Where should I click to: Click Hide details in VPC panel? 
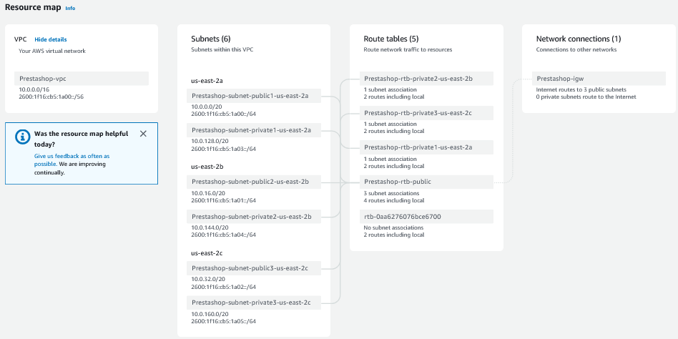[x=51, y=39]
